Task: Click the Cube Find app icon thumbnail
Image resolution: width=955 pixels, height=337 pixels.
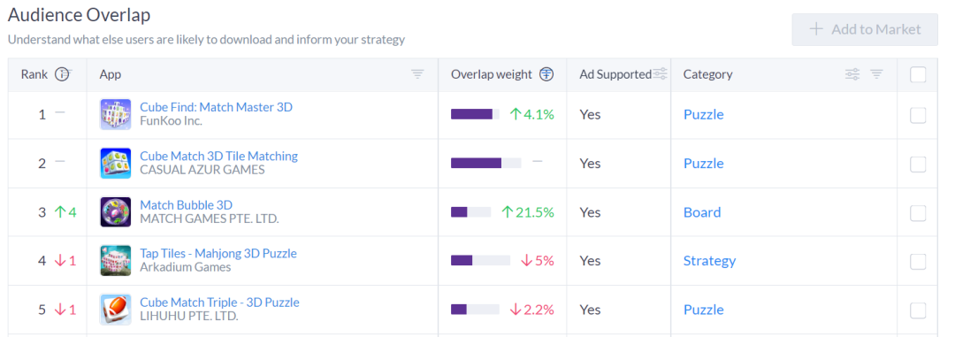Action: point(115,115)
